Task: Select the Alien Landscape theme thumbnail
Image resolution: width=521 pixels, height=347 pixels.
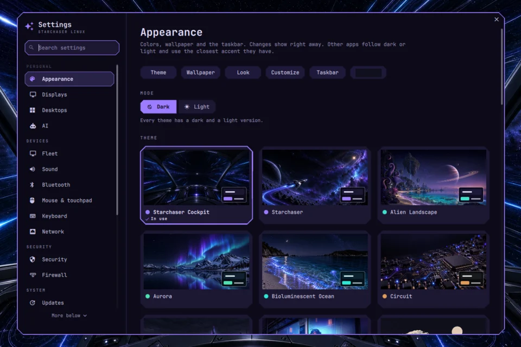Action: tap(433, 177)
